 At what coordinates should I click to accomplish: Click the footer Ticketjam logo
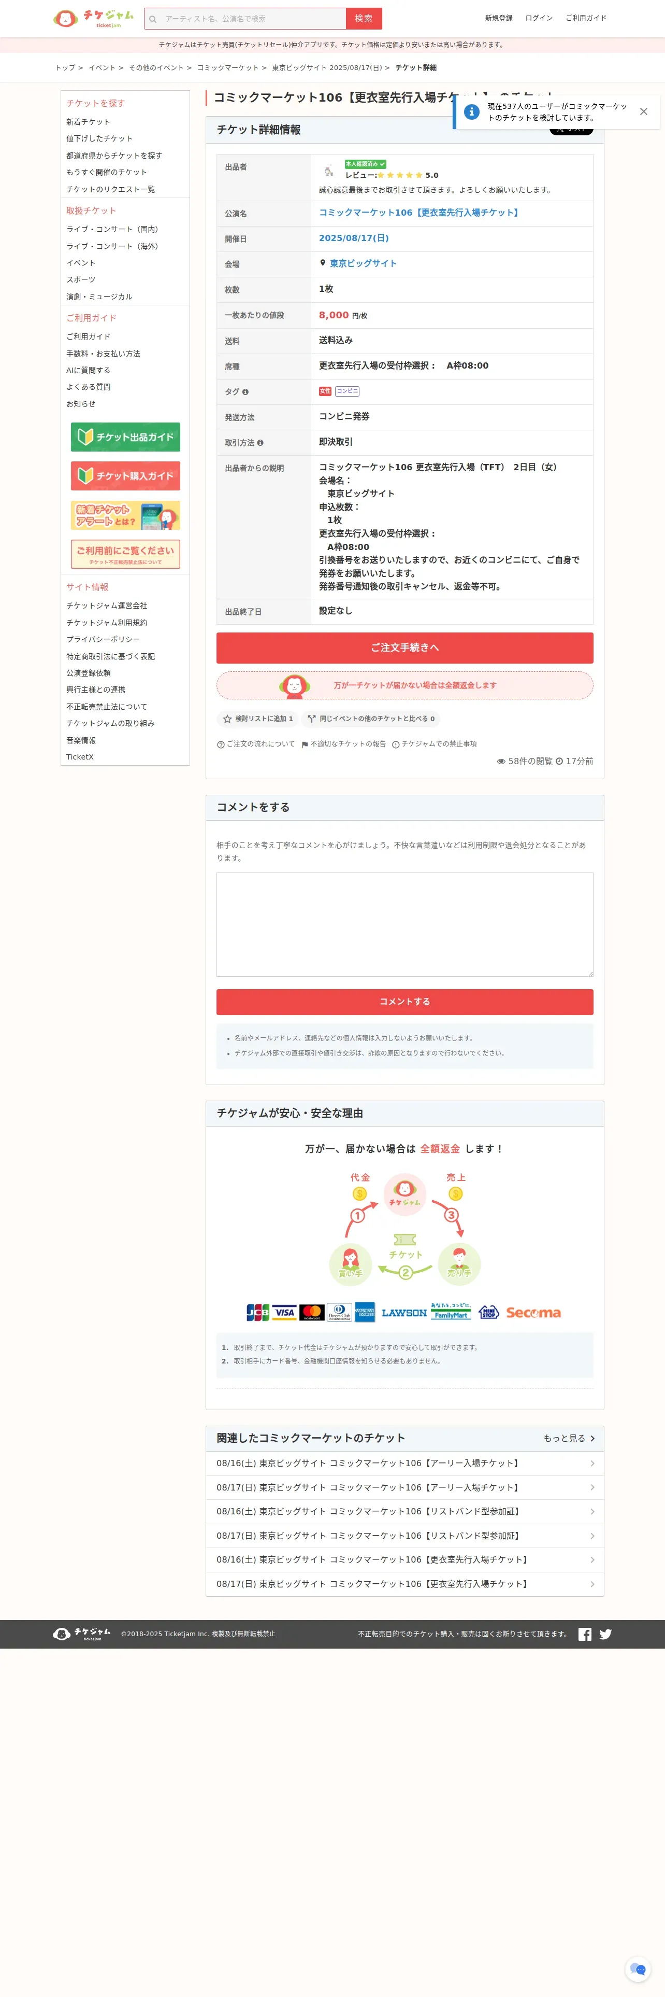pos(81,1634)
